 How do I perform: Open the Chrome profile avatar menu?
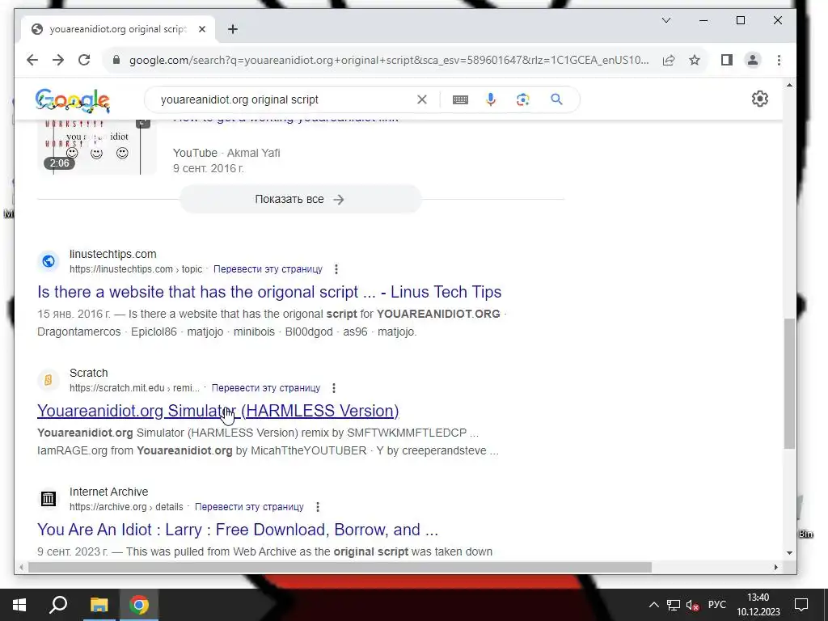pyautogui.click(x=753, y=60)
